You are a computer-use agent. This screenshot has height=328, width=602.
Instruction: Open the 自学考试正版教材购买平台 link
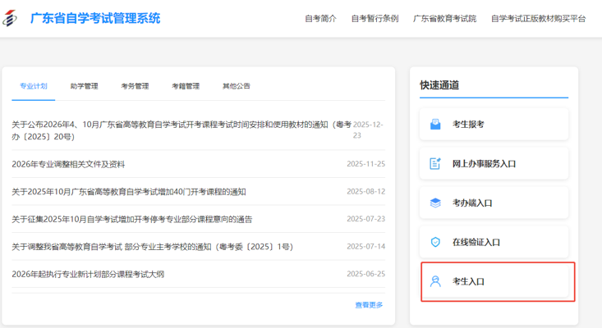click(538, 18)
